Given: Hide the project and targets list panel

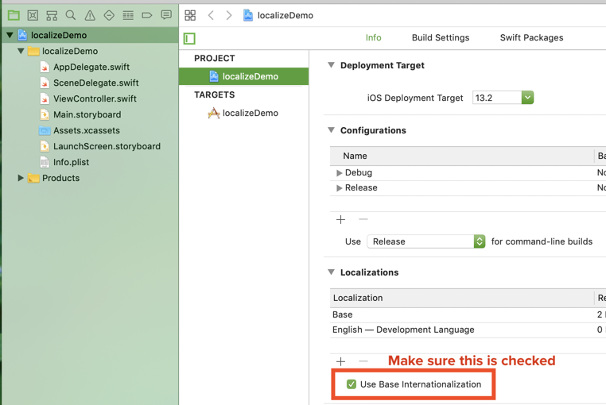Looking at the screenshot, I should click(189, 38).
